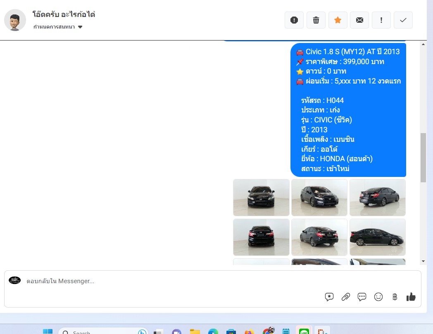The height and width of the screenshot is (334, 433).
Task: Mark conversation done with the checkmark
Action: coord(403,20)
